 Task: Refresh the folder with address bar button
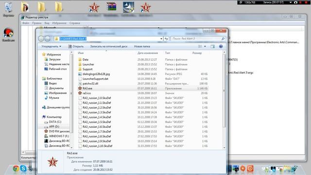coord(166,39)
